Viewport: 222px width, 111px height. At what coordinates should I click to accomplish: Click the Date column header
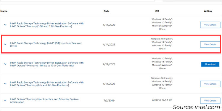pos(107,11)
